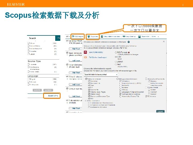The width and height of the screenshot is (193, 145).
Task: Toggle Citation information group checkbox
Action: click(x=86, y=79)
